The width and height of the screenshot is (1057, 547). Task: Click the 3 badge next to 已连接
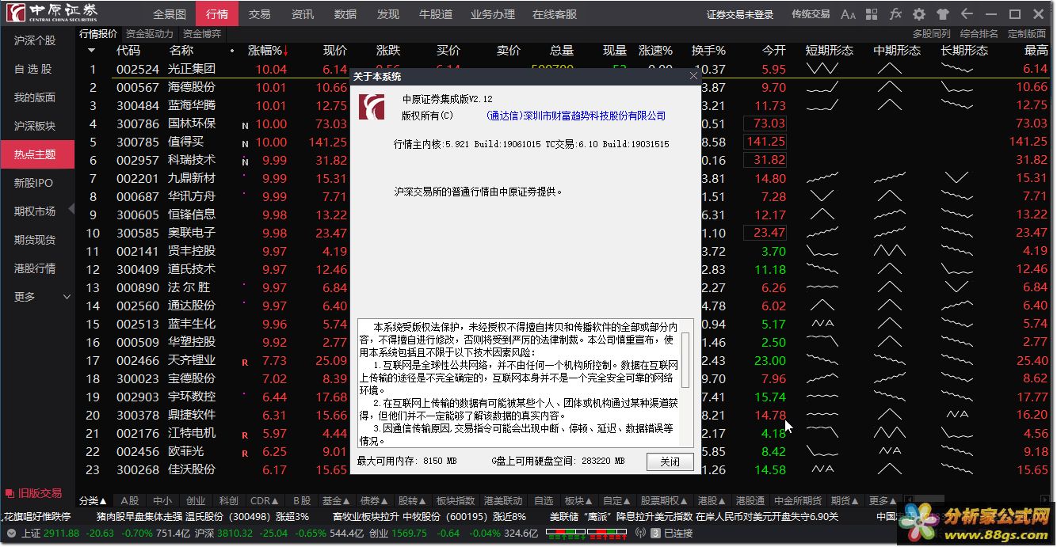[655, 534]
